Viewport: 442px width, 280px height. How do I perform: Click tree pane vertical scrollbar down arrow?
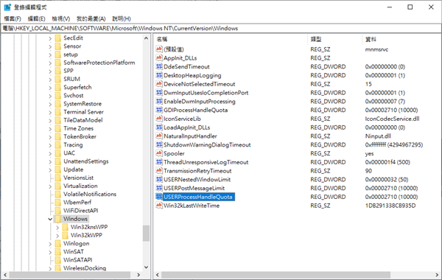[146, 267]
